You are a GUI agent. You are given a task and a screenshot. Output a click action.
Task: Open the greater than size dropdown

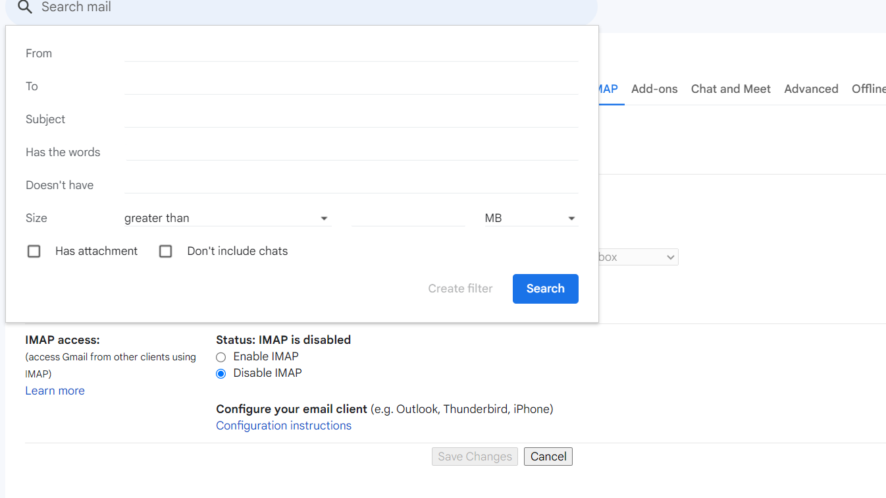coord(227,218)
